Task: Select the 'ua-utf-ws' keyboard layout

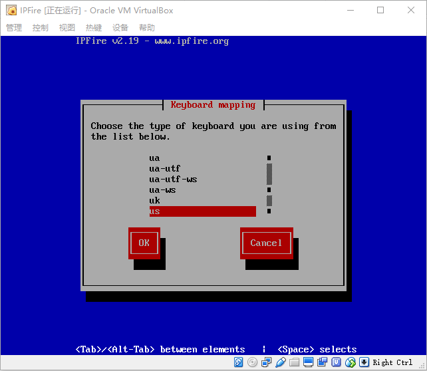Action: point(203,180)
